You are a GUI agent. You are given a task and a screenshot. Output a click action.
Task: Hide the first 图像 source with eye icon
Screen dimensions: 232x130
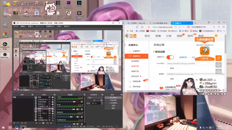(x=49, y=97)
